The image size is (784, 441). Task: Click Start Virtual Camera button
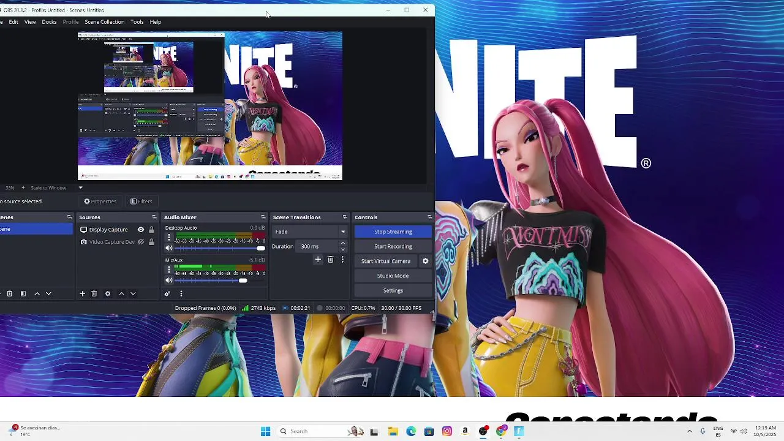(386, 261)
